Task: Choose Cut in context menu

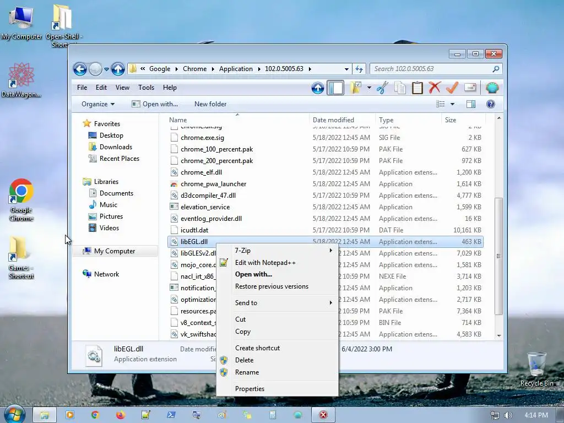Action: point(278,319)
